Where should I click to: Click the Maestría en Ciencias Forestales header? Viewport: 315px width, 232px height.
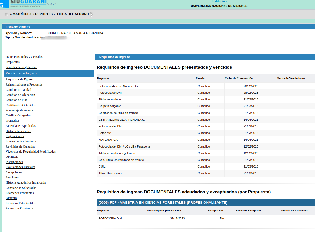[206, 202]
